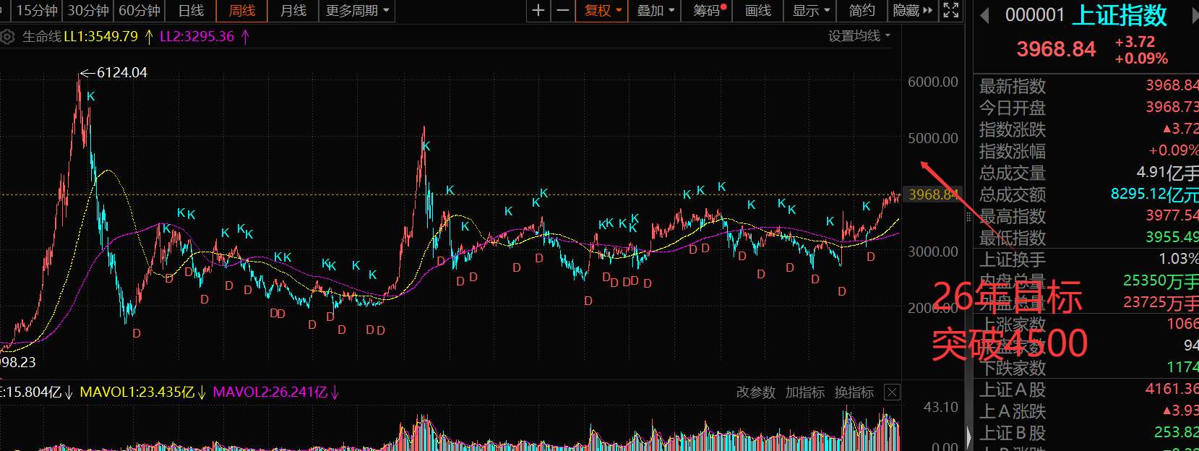Click the 3968.84 price tag on axis
The width and height of the screenshot is (1199, 451).
click(x=933, y=194)
